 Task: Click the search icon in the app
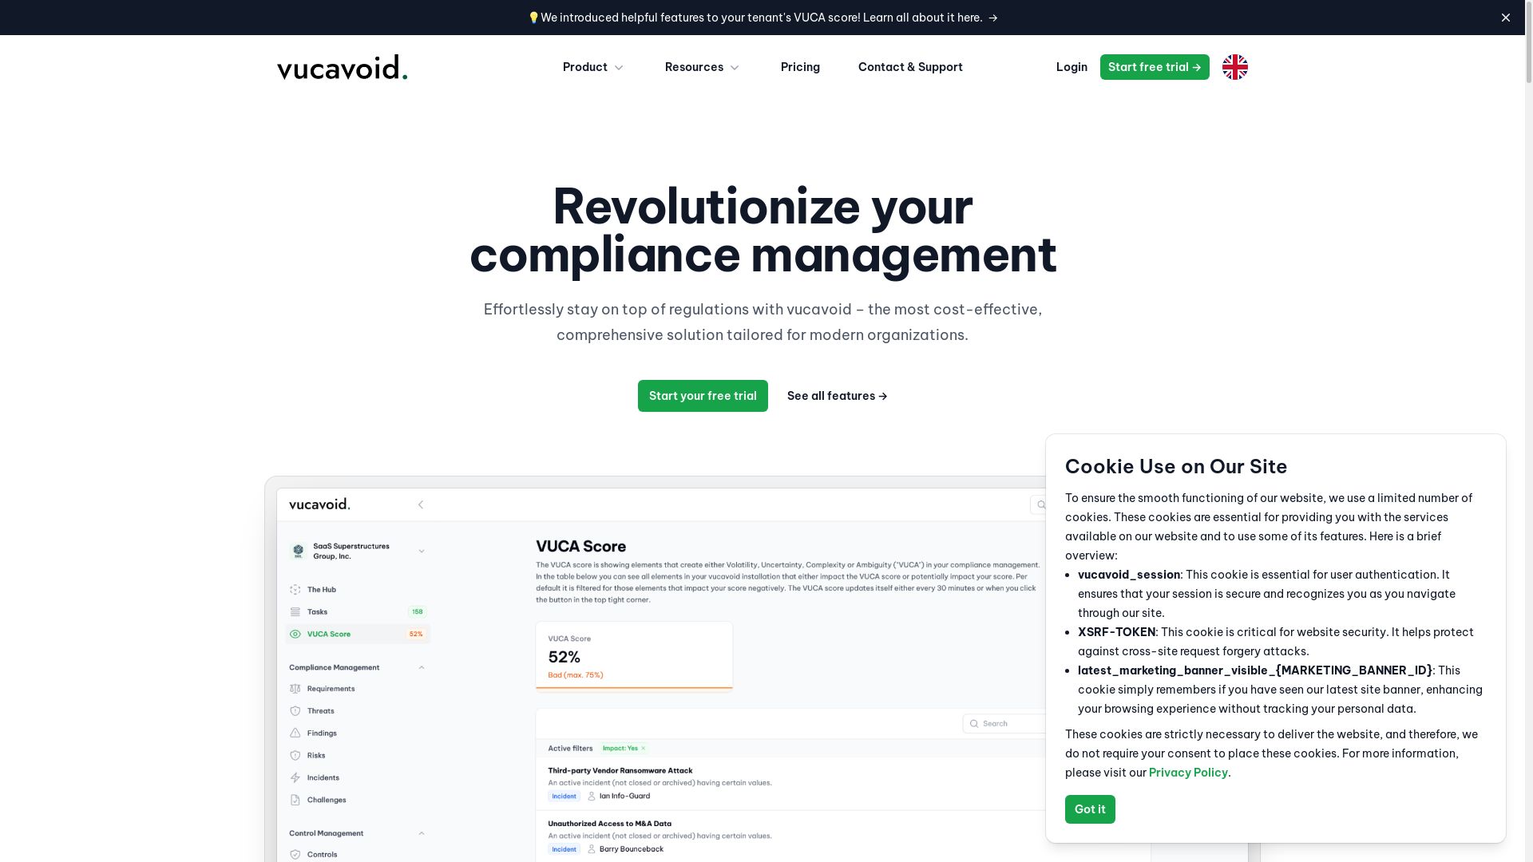(1041, 504)
